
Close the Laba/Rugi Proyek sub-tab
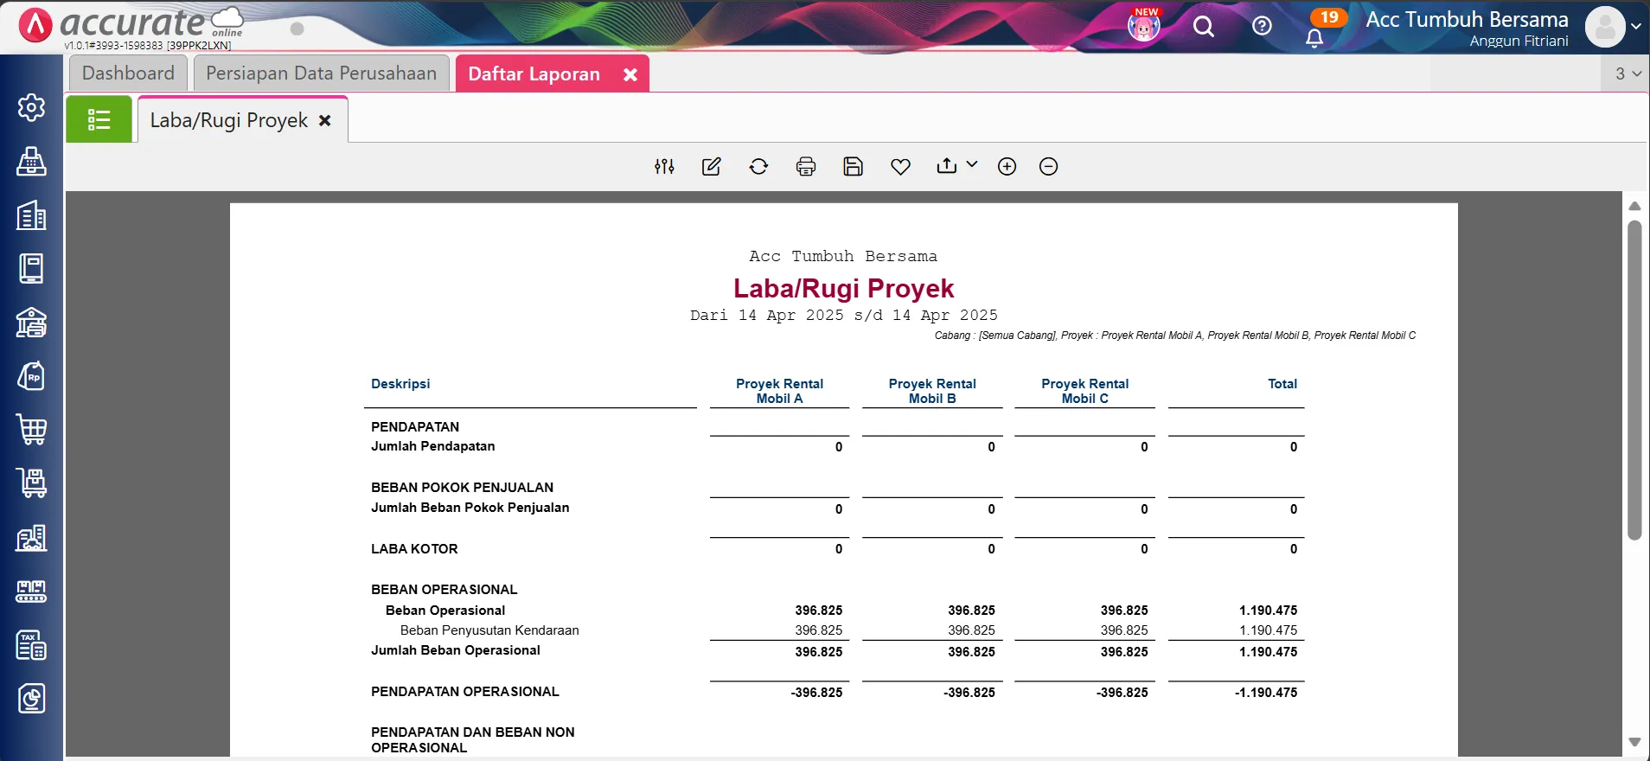click(325, 121)
